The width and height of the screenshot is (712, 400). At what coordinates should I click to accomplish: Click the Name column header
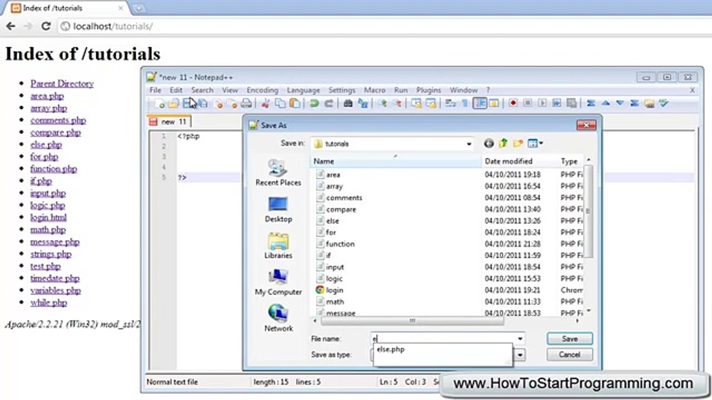395,161
